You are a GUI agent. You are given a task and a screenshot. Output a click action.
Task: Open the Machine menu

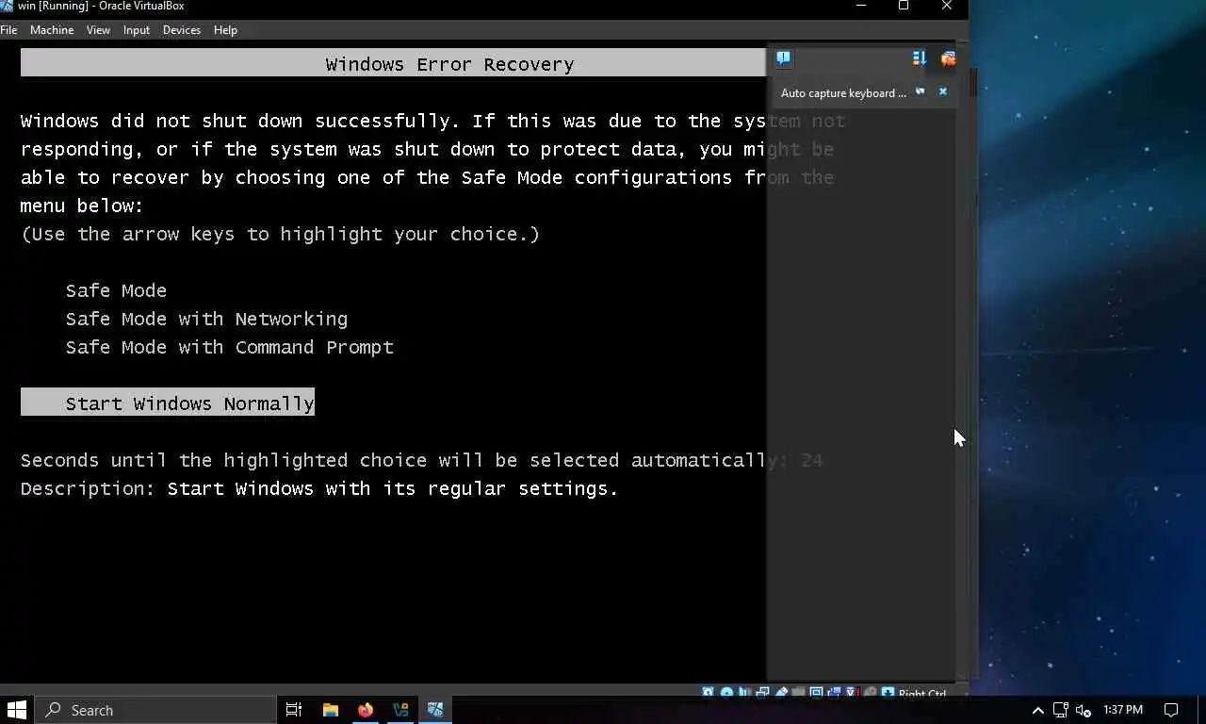click(52, 30)
